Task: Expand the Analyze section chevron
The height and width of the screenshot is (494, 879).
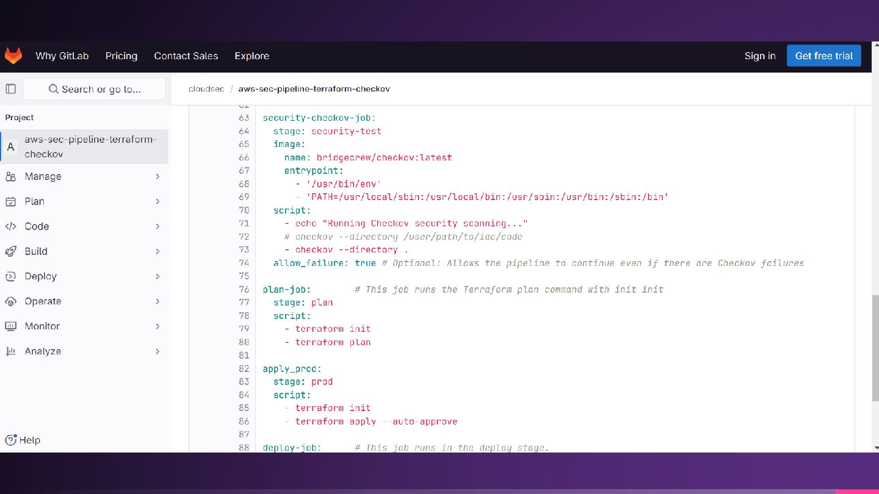Action: point(157,351)
